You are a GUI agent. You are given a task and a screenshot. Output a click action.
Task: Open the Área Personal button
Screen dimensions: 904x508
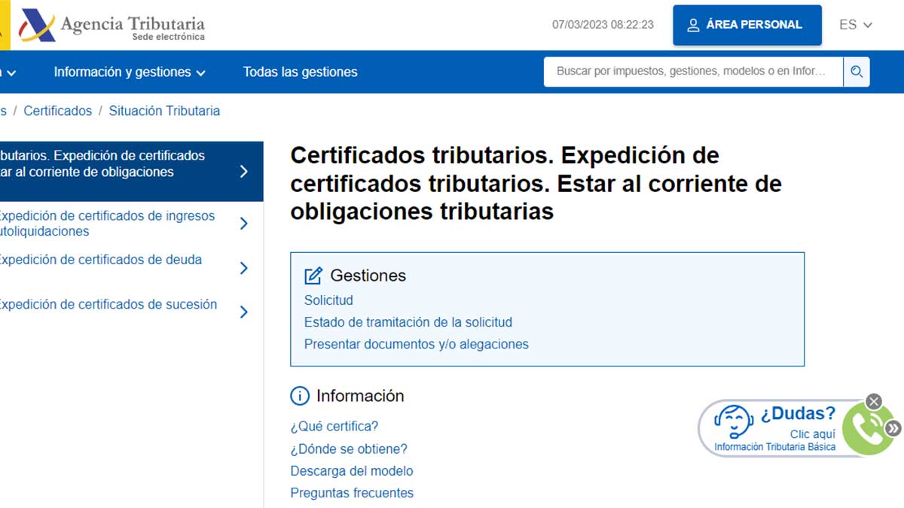click(x=747, y=25)
